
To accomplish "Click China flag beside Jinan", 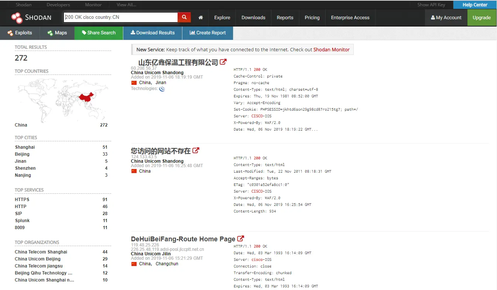I will pyautogui.click(x=134, y=83).
